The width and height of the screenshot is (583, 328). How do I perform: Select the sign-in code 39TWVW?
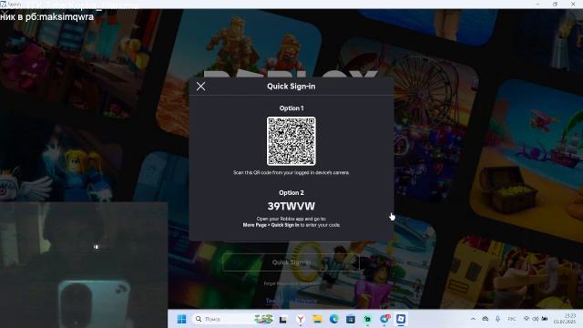click(x=291, y=206)
